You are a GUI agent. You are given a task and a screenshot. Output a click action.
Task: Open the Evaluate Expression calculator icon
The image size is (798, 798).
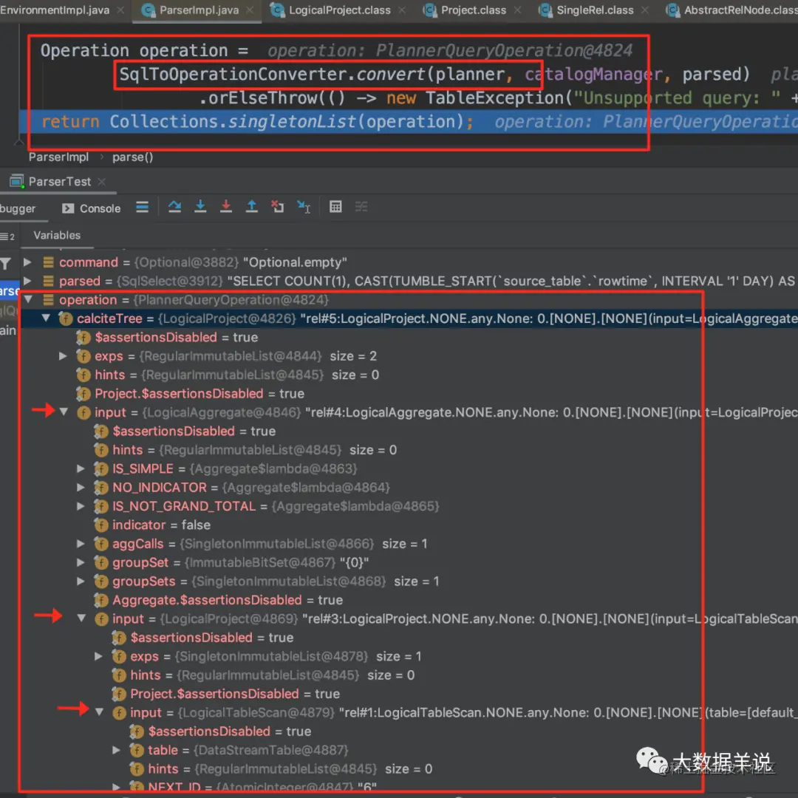335,207
